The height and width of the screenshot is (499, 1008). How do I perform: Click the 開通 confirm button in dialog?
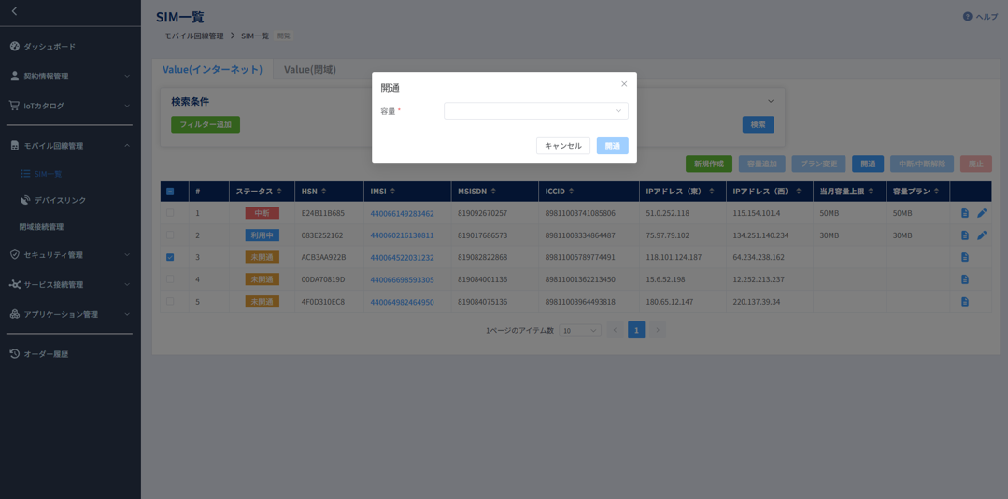(x=612, y=146)
